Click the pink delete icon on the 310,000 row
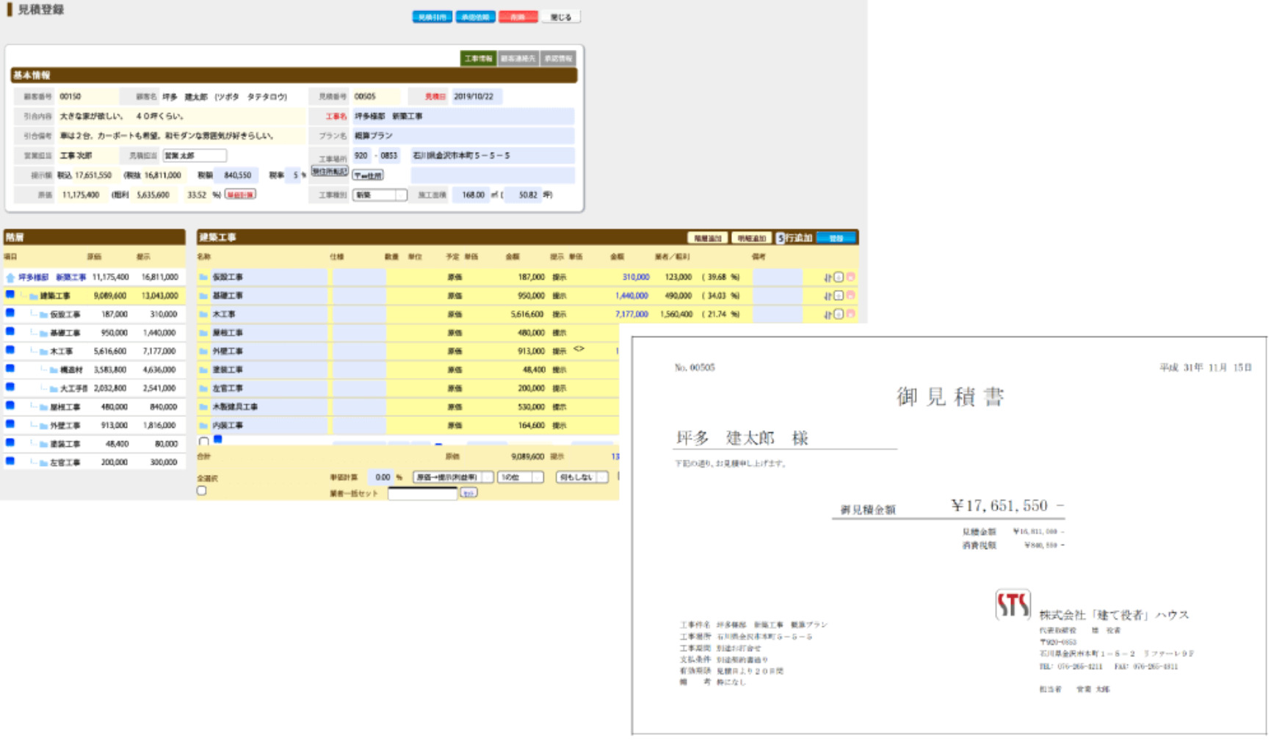1285x753 pixels. [x=851, y=277]
